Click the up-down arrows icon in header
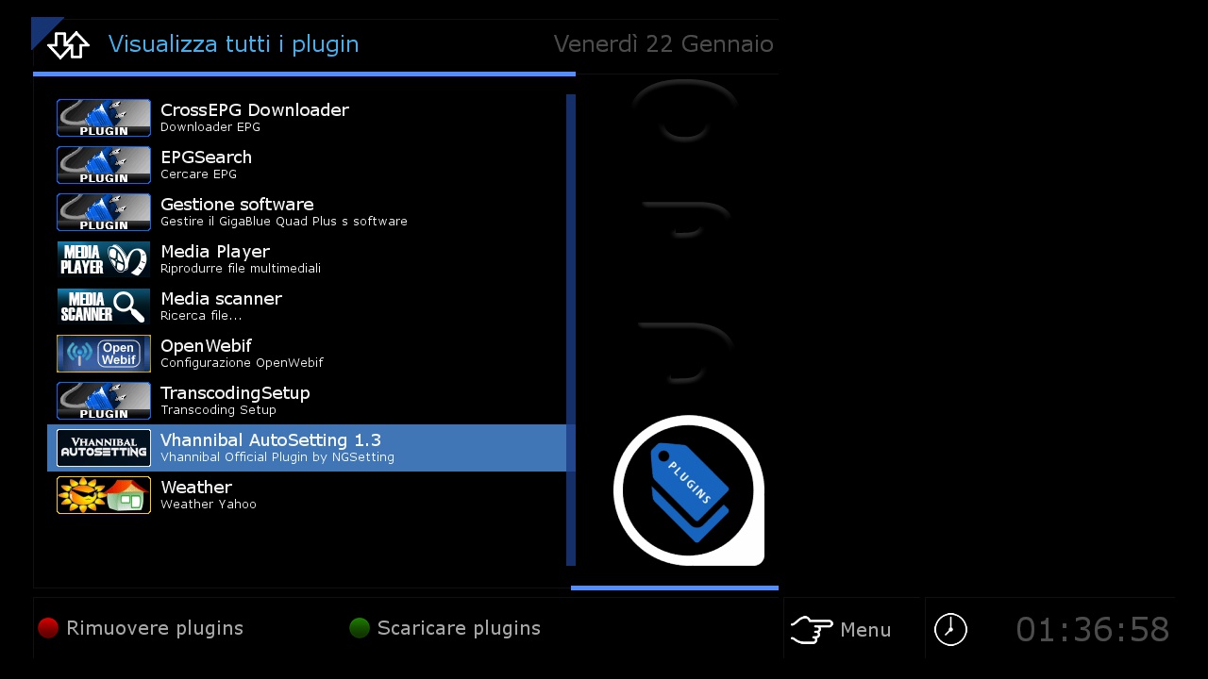Viewport: 1208px width, 679px height. point(68,44)
